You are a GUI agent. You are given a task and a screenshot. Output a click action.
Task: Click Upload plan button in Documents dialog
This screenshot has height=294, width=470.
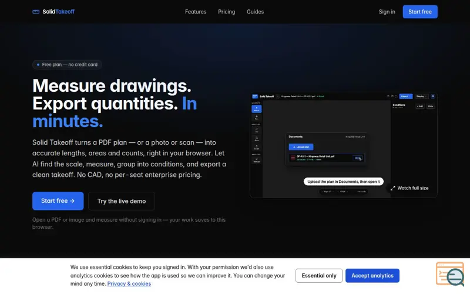pos(301,147)
